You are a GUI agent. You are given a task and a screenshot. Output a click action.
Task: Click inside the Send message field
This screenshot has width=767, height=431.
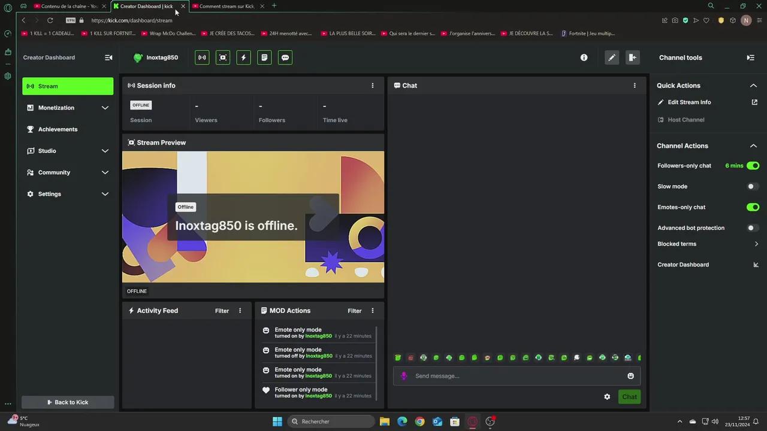point(509,376)
